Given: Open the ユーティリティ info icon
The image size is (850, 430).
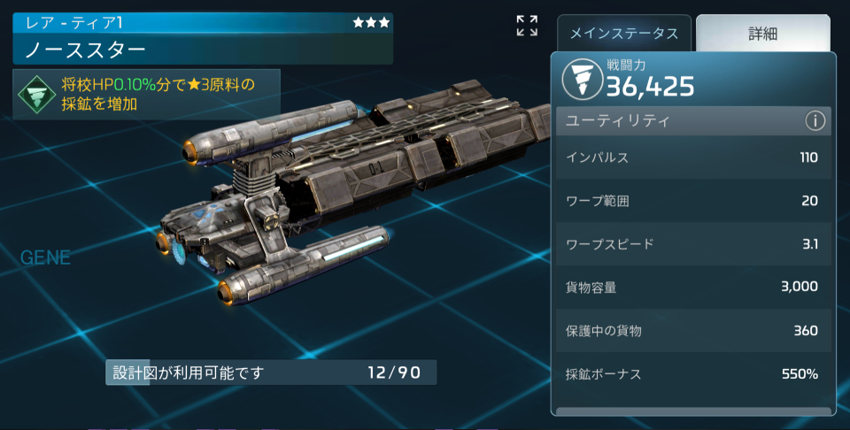Looking at the screenshot, I should [815, 120].
